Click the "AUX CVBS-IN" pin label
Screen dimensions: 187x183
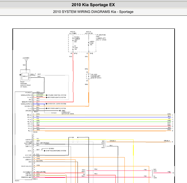click(x=27, y=172)
